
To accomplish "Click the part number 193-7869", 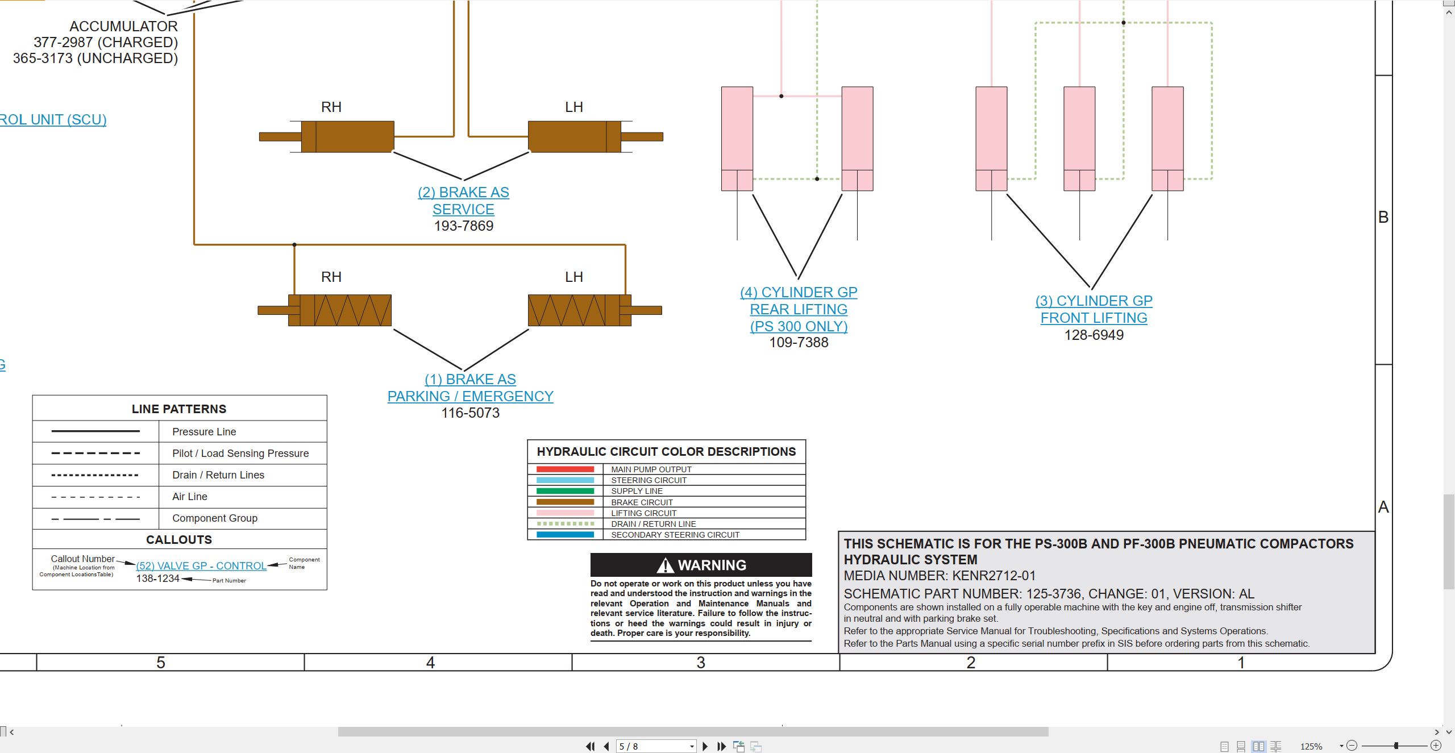I will (x=464, y=226).
